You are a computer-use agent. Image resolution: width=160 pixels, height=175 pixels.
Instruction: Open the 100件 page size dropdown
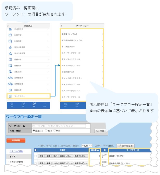pos(87,146)
